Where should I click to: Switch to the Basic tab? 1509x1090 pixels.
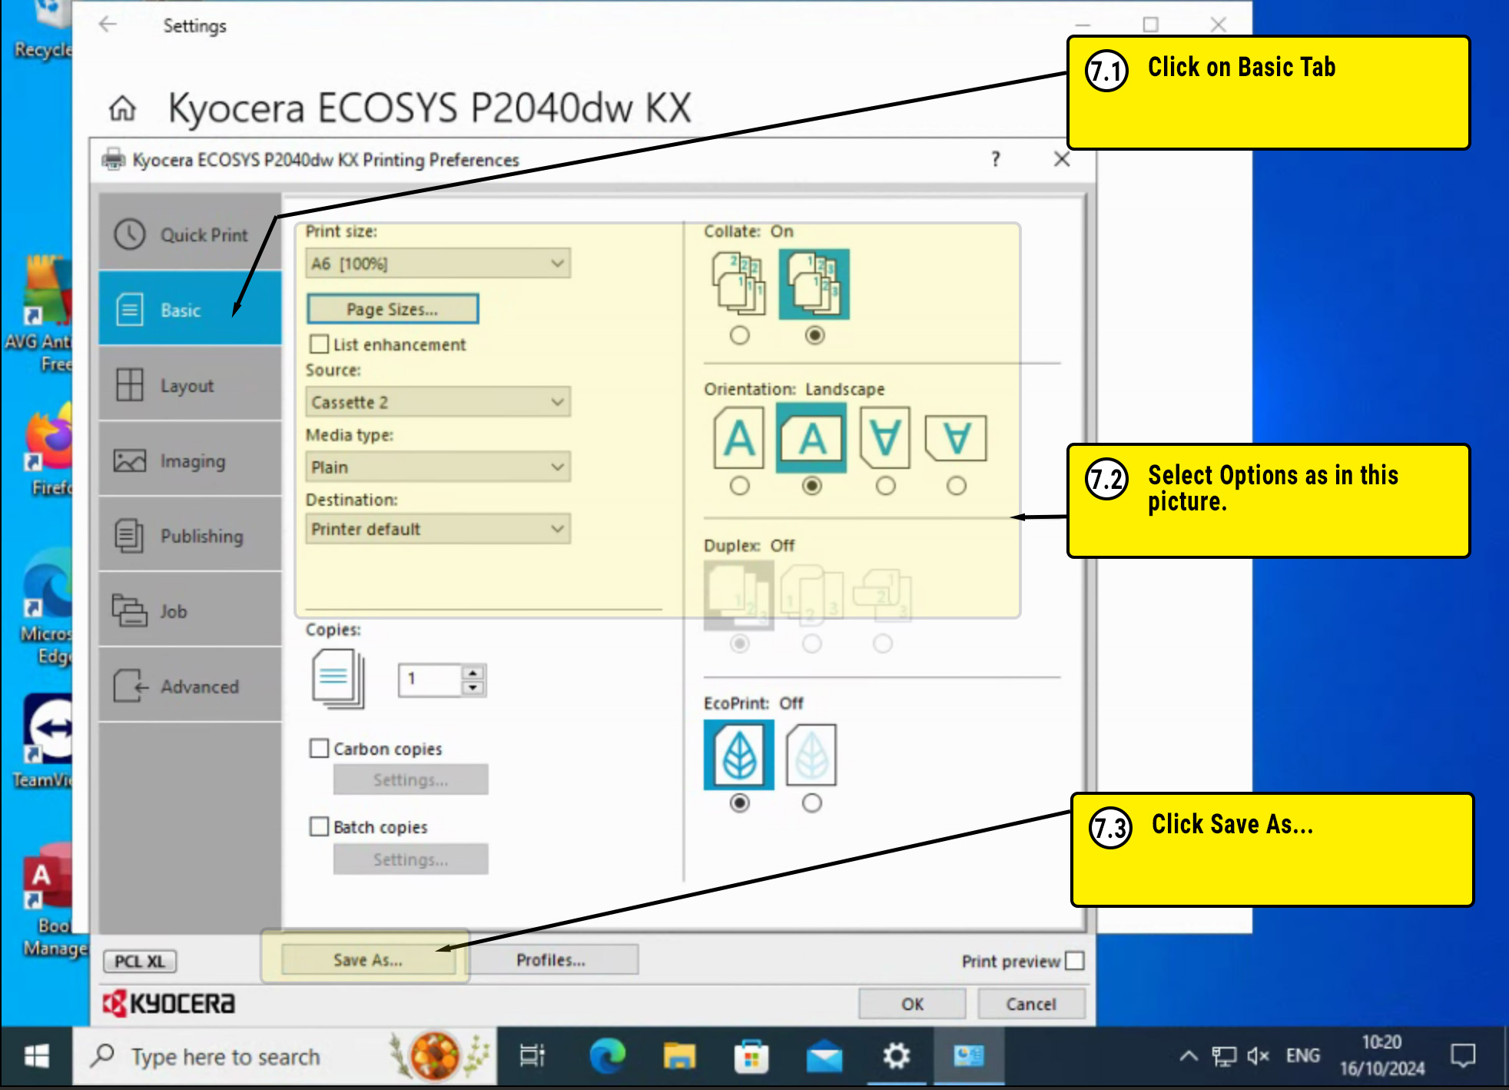pos(190,309)
